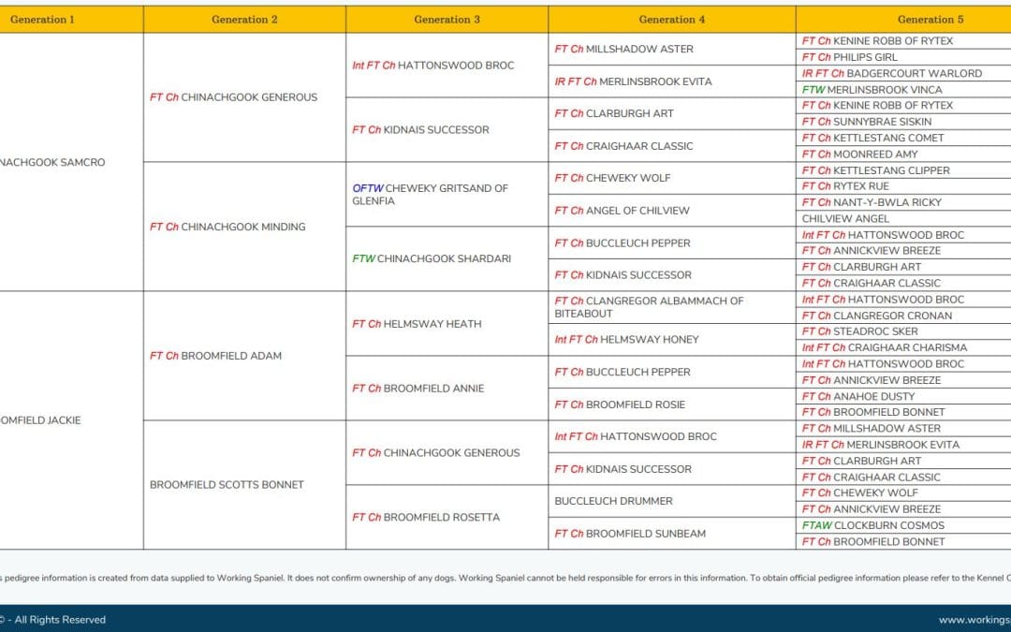This screenshot has height=632, width=1011.
Task: Click the Generation 2 column header
Action: pos(244,19)
